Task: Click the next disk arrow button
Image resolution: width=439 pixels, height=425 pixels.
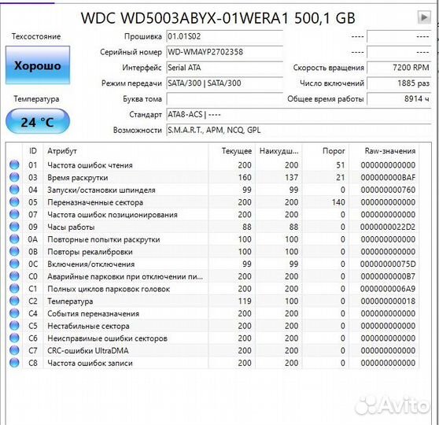Action: click(424, 17)
